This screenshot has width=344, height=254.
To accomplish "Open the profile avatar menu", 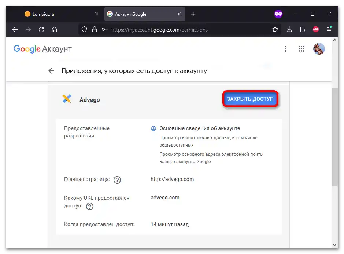I will [x=319, y=49].
